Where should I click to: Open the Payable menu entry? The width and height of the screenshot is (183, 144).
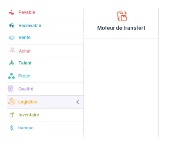click(27, 12)
